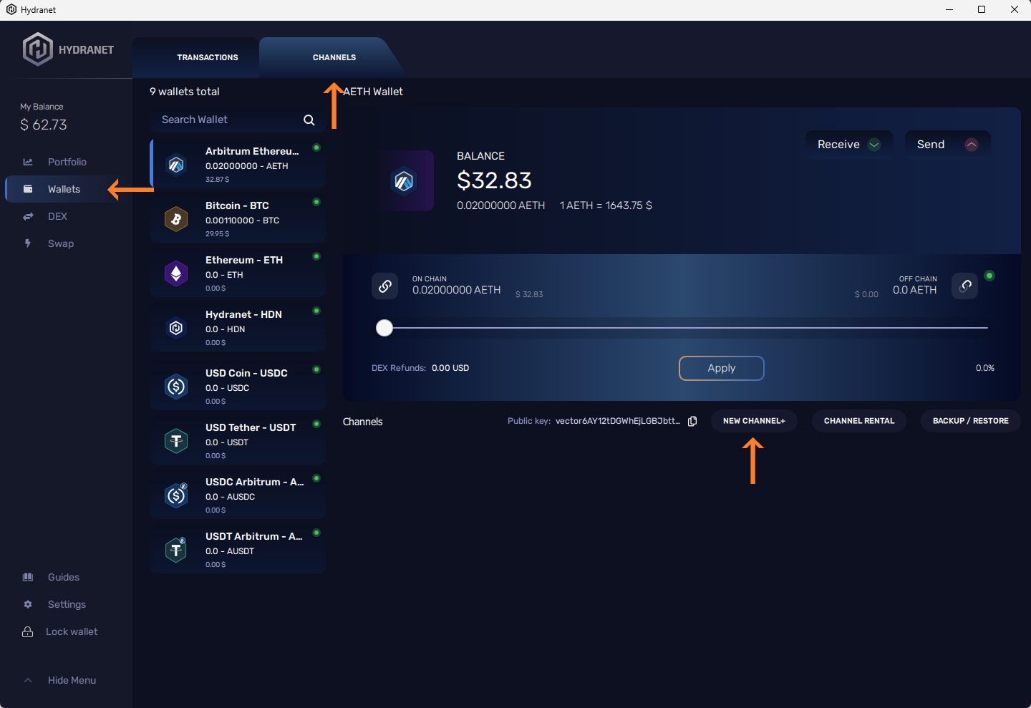Click the Settings sidebar label
1031x708 pixels.
tap(67, 604)
